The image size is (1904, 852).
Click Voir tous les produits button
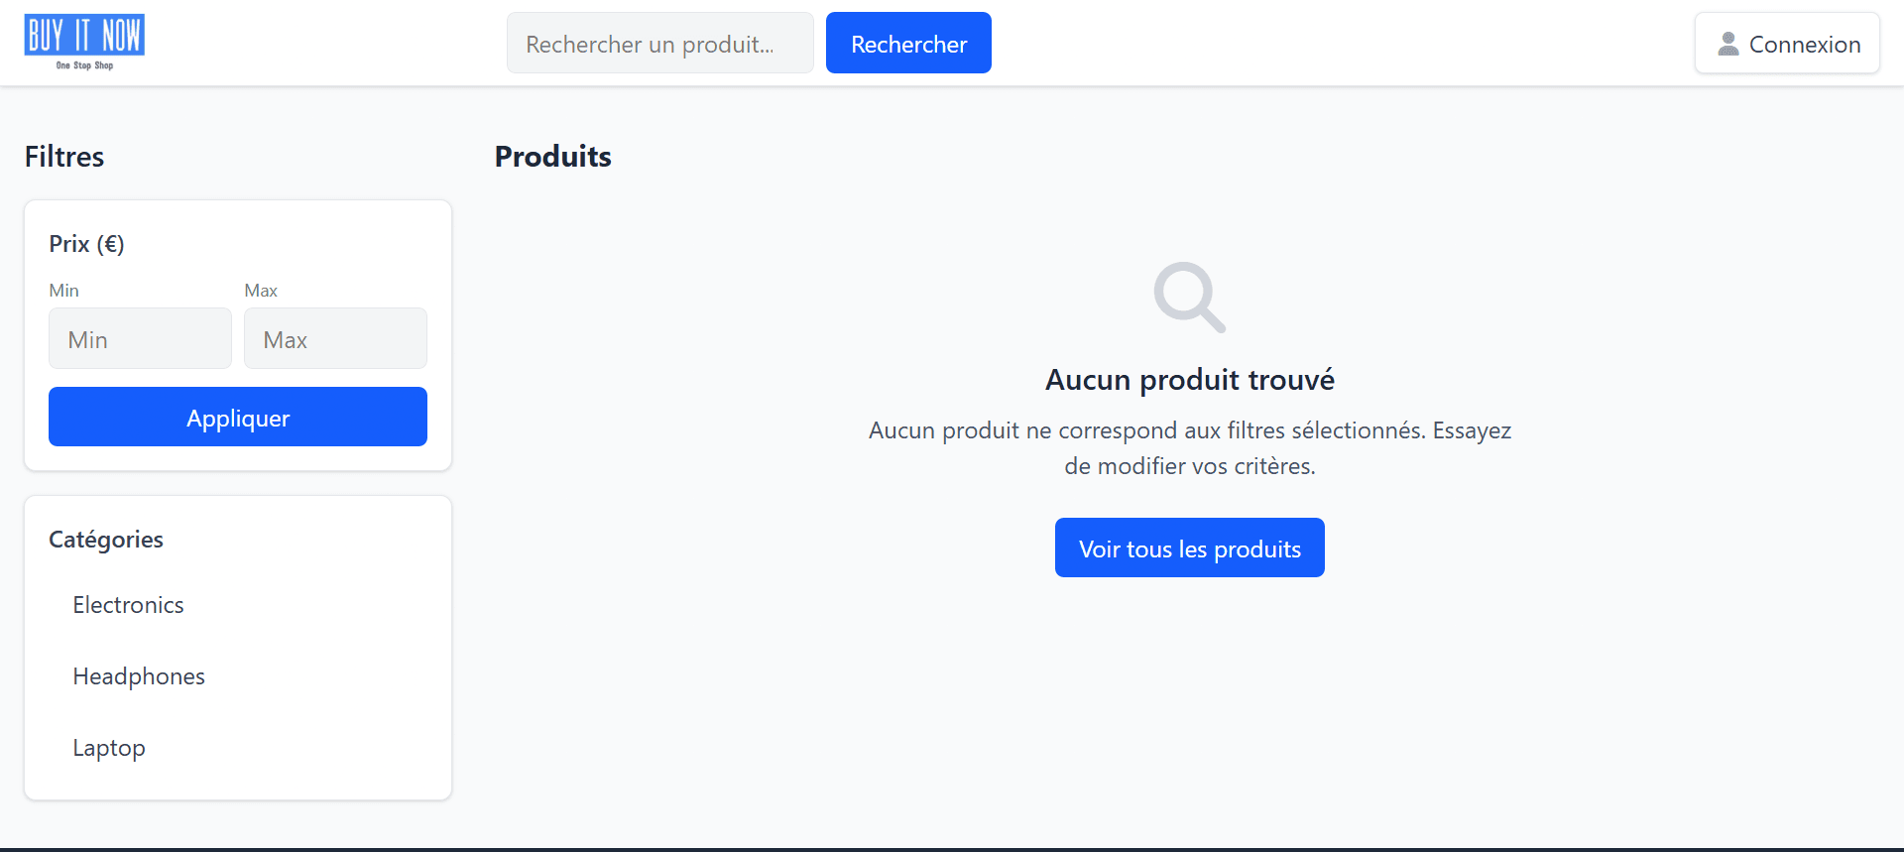[1189, 548]
